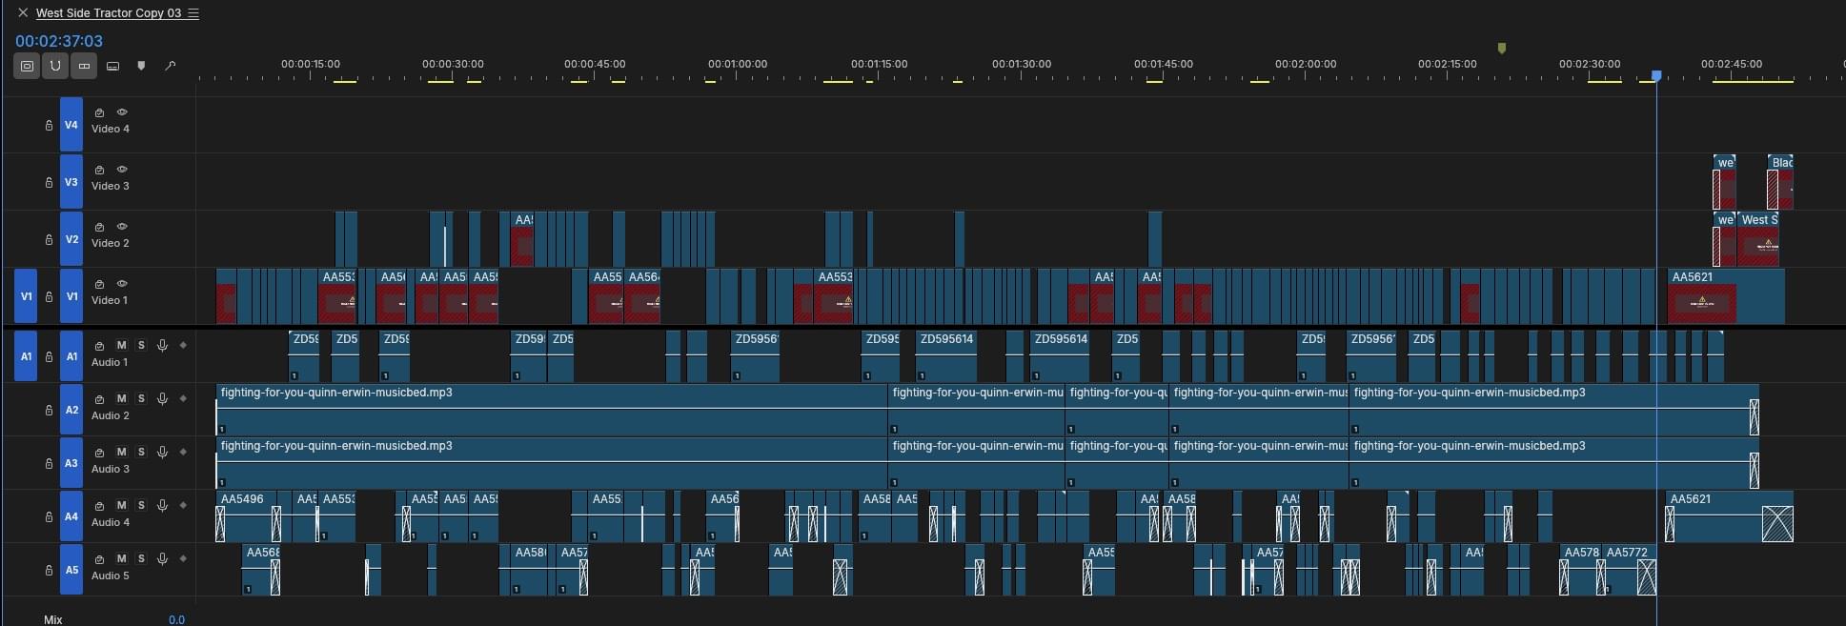Select the AA5772 audio clip on Audio 5
This screenshot has height=626, width=1846.
[x=1630, y=570]
